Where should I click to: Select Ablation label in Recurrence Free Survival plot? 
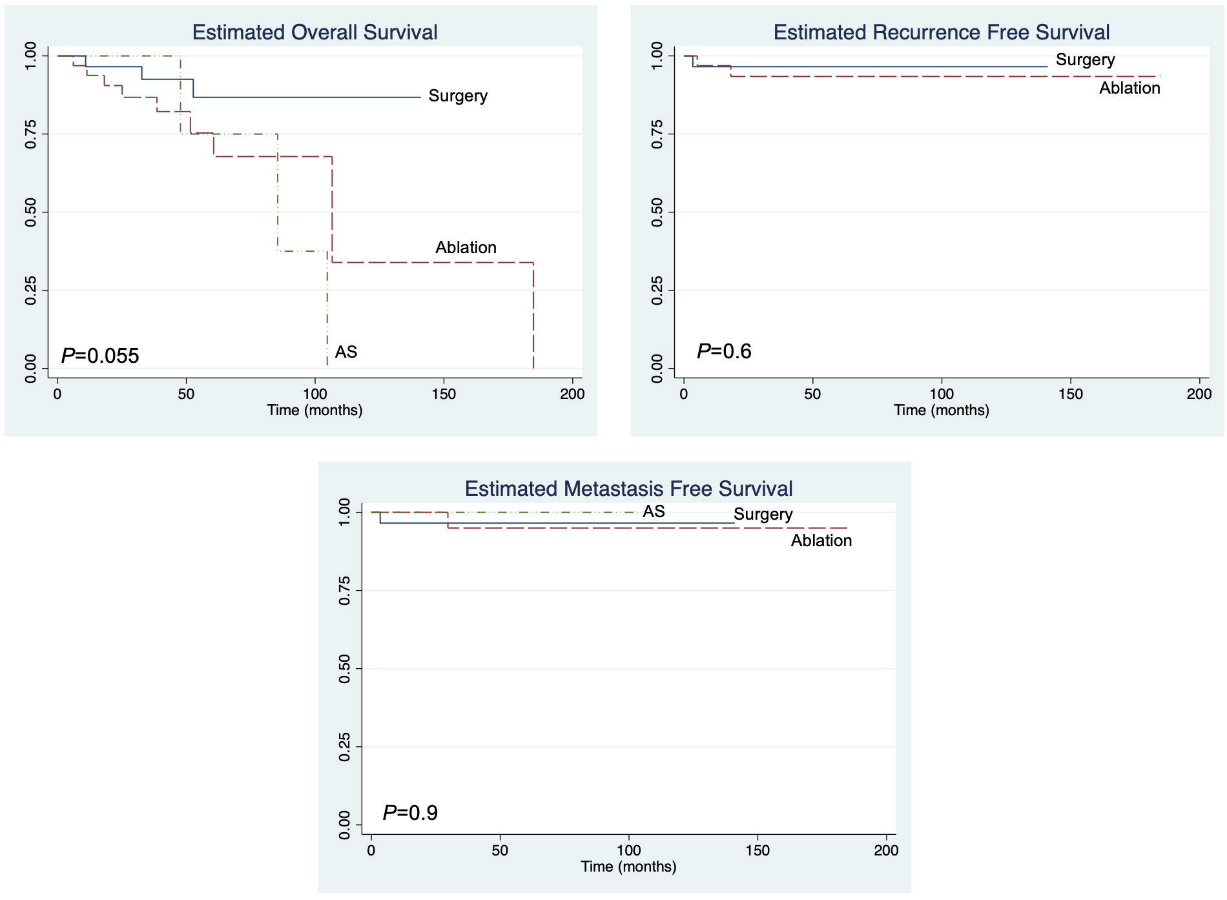1129,88
